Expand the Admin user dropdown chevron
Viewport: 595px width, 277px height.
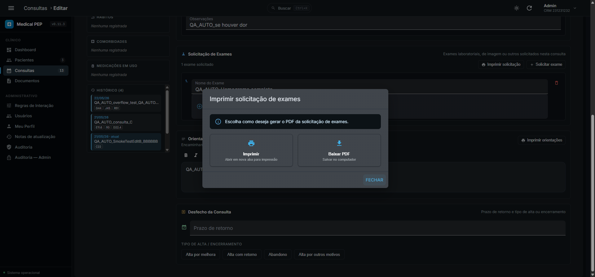(x=575, y=8)
